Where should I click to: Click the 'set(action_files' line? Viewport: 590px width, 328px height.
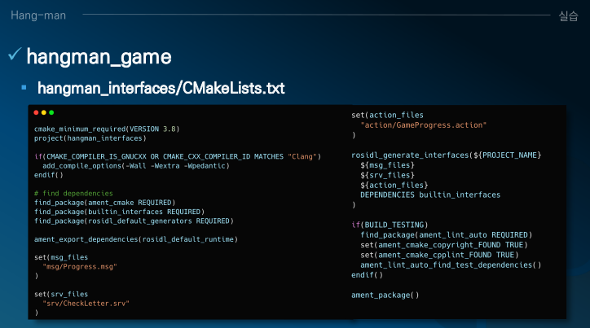click(x=388, y=115)
